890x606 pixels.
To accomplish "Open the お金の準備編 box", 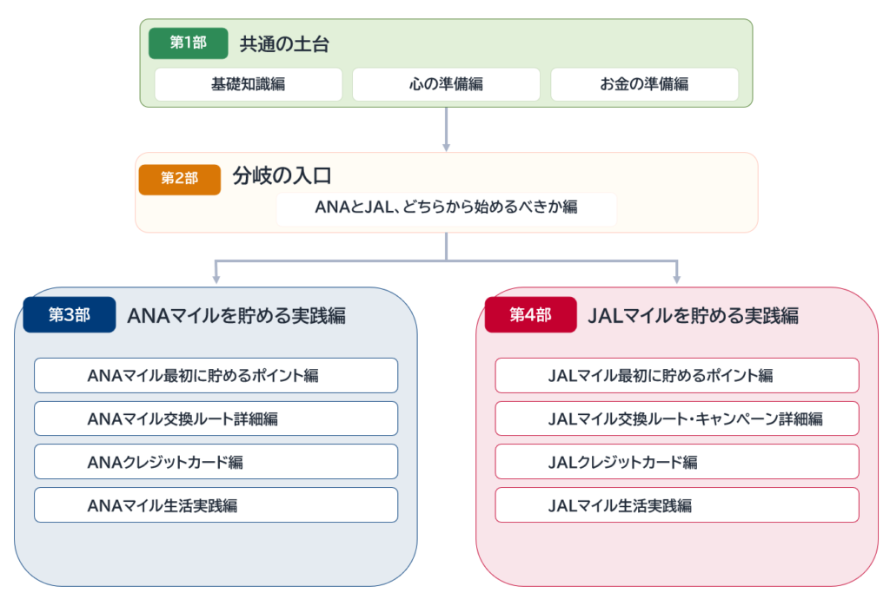I will pos(644,84).
